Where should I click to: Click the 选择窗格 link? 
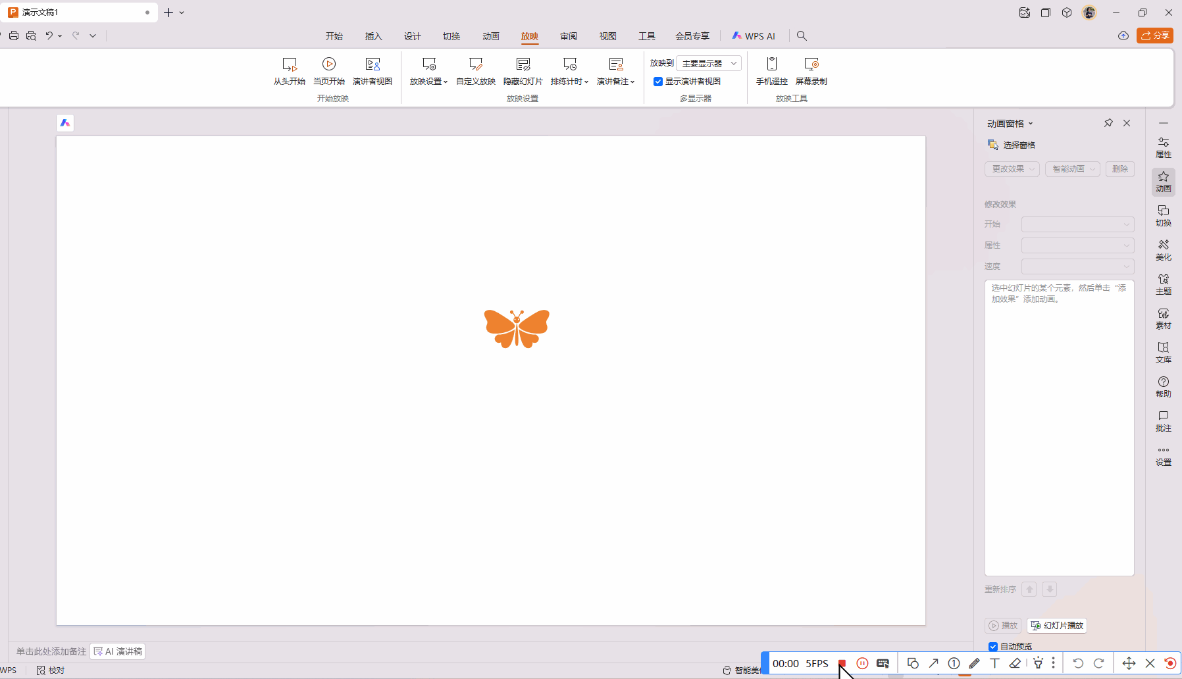pos(1012,145)
